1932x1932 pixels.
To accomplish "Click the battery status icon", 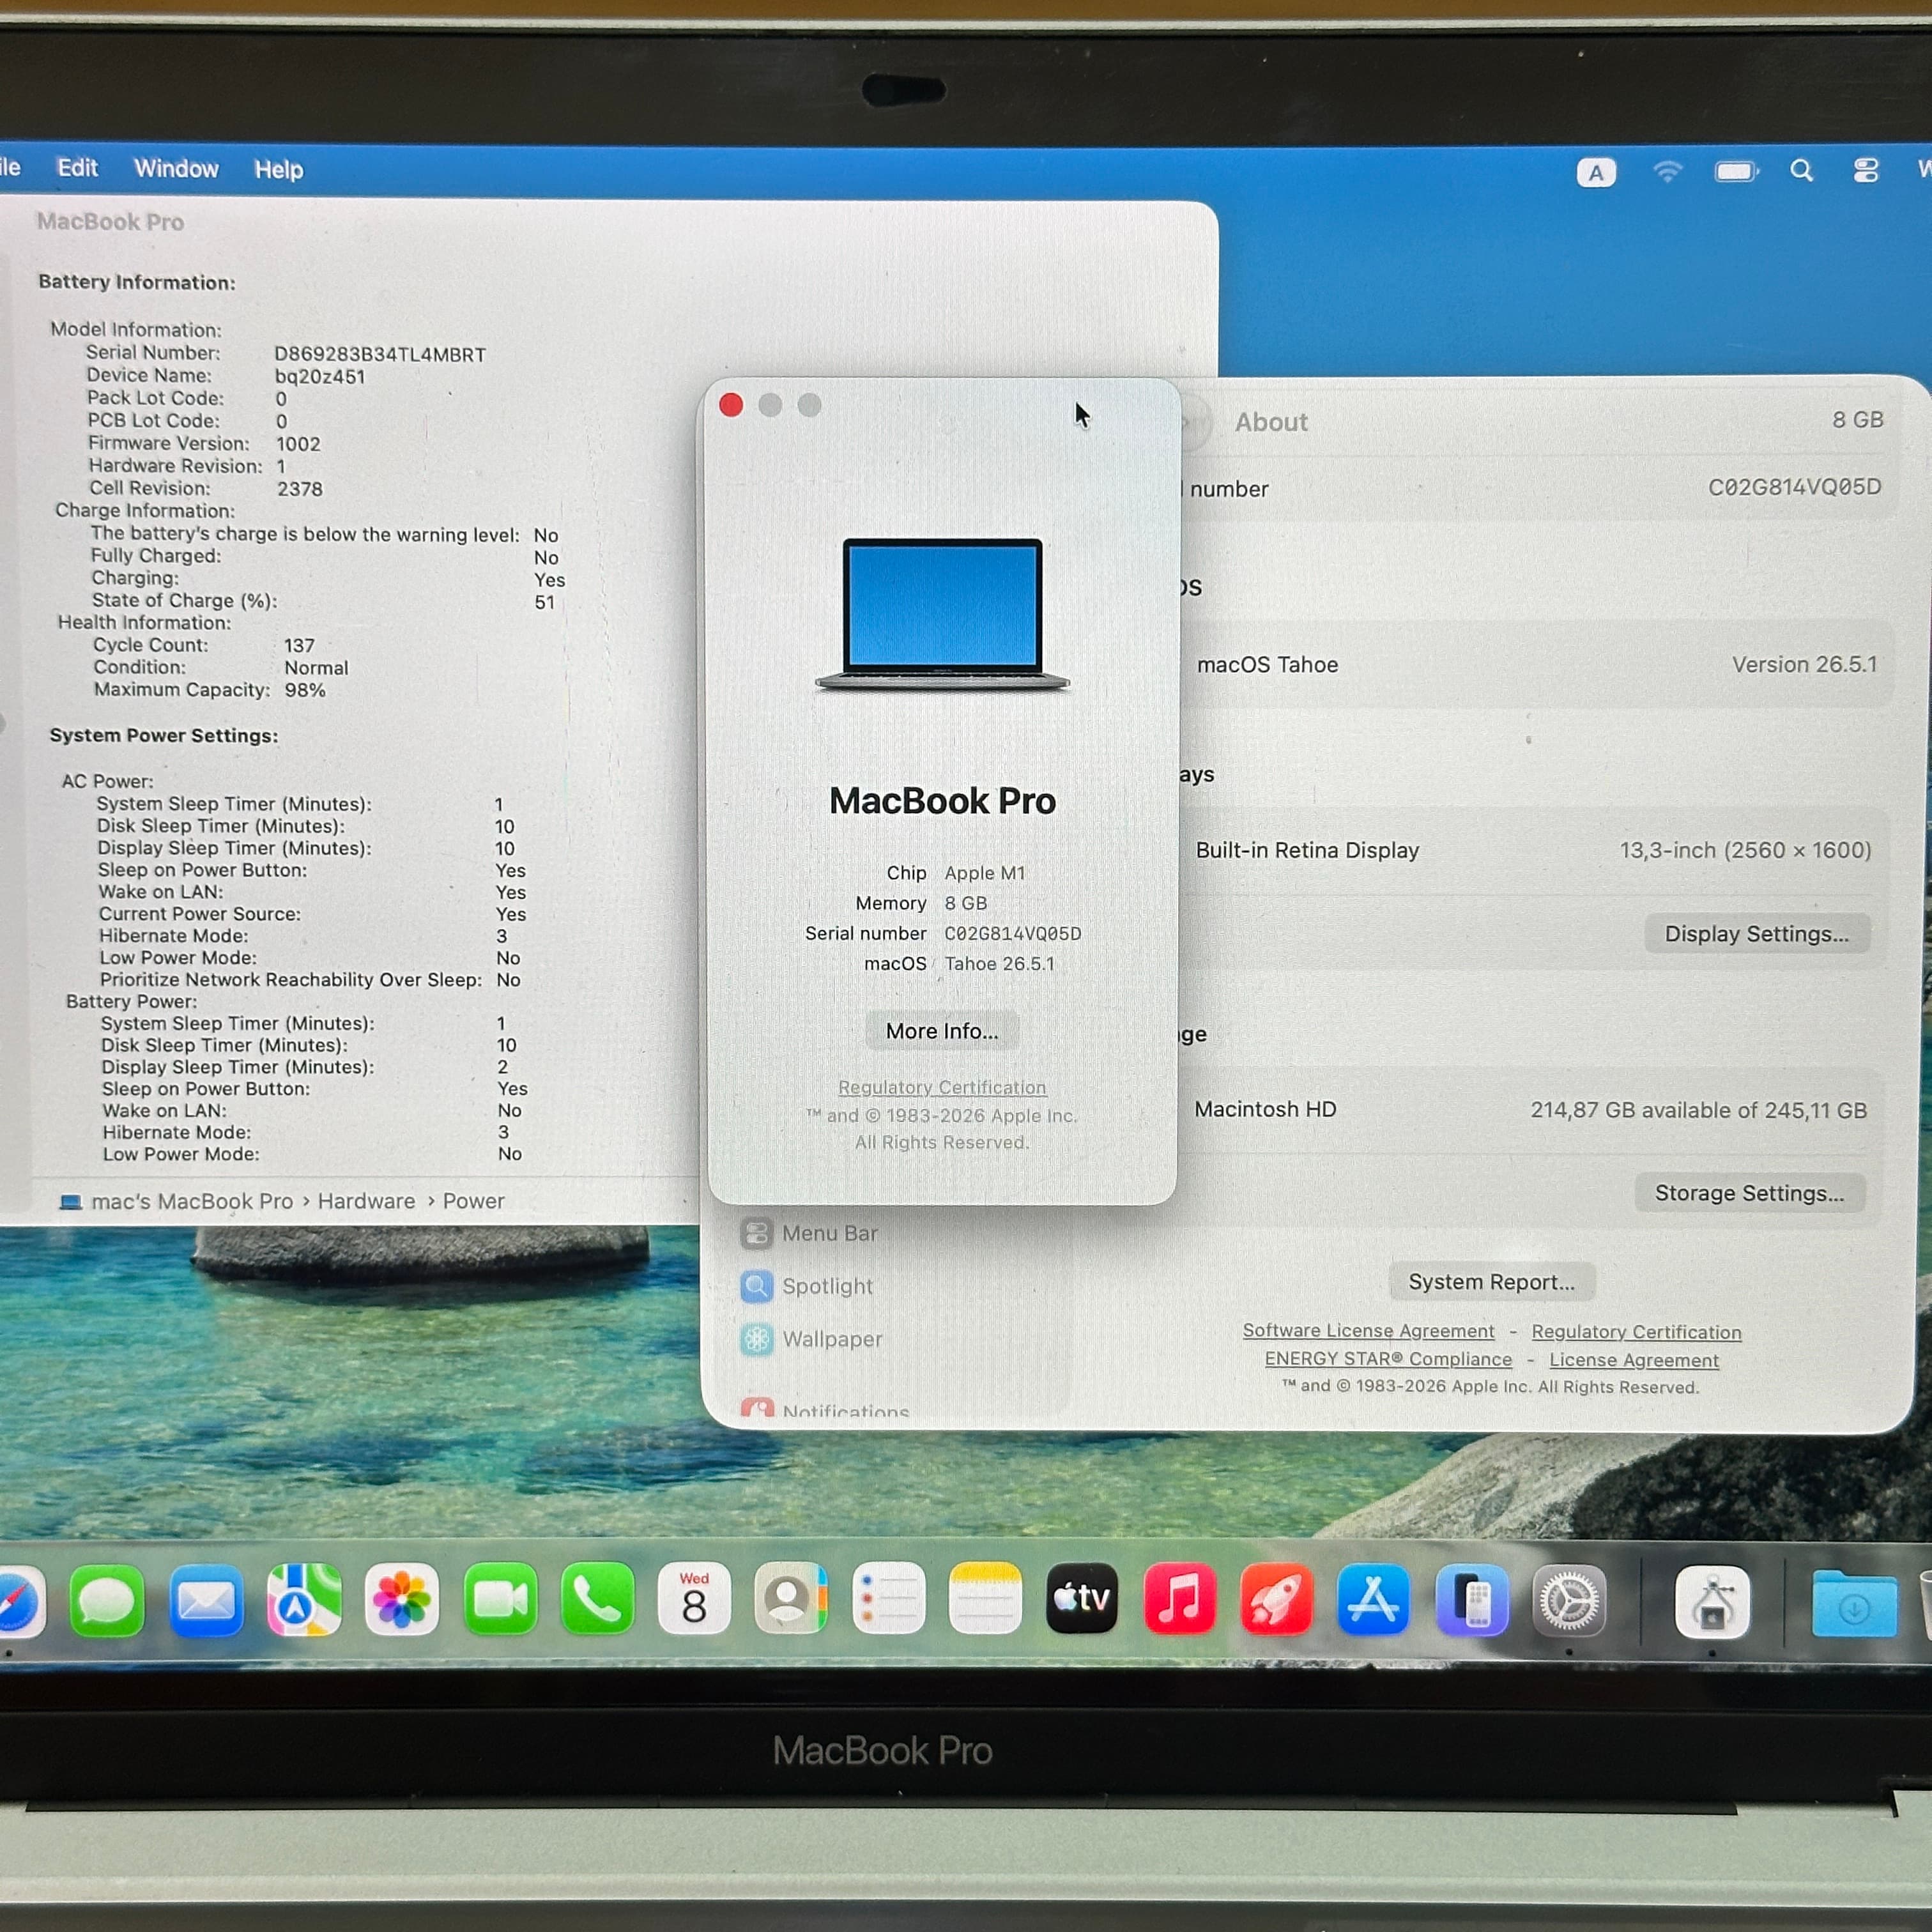I will [x=1736, y=171].
